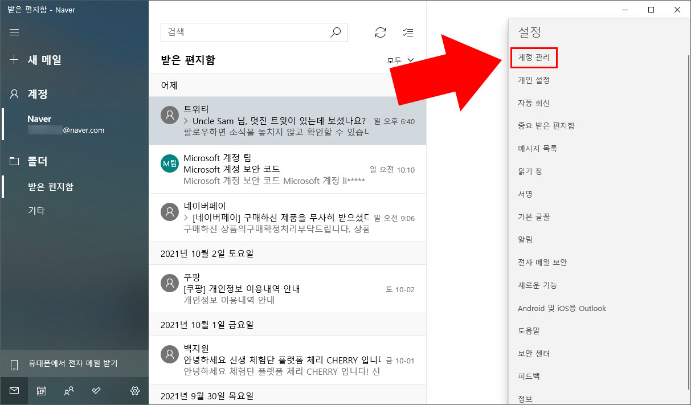The height and width of the screenshot is (405, 691).
Task: Open 도움말 settings entry
Action: 529,331
